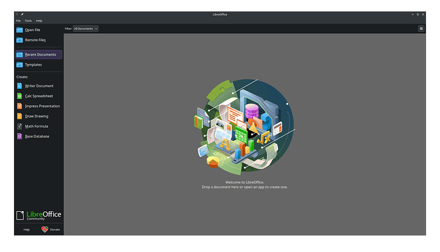Click the window icon at the title bar left
Image resolution: width=440 pixels, height=252 pixels.
point(17,14)
